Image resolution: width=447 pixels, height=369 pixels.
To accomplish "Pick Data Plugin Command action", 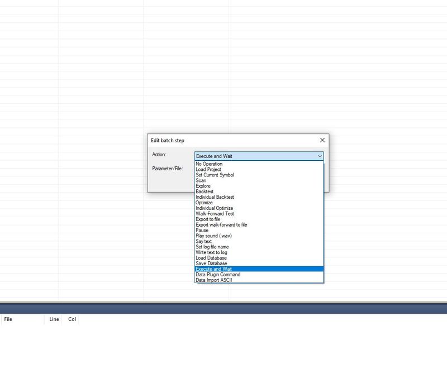I will [x=259, y=275].
